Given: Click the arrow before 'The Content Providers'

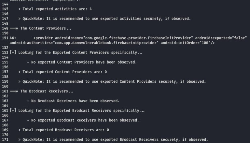Looking at the screenshot, I should tap(14, 29).
